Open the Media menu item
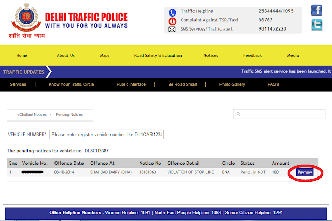 coord(293,55)
